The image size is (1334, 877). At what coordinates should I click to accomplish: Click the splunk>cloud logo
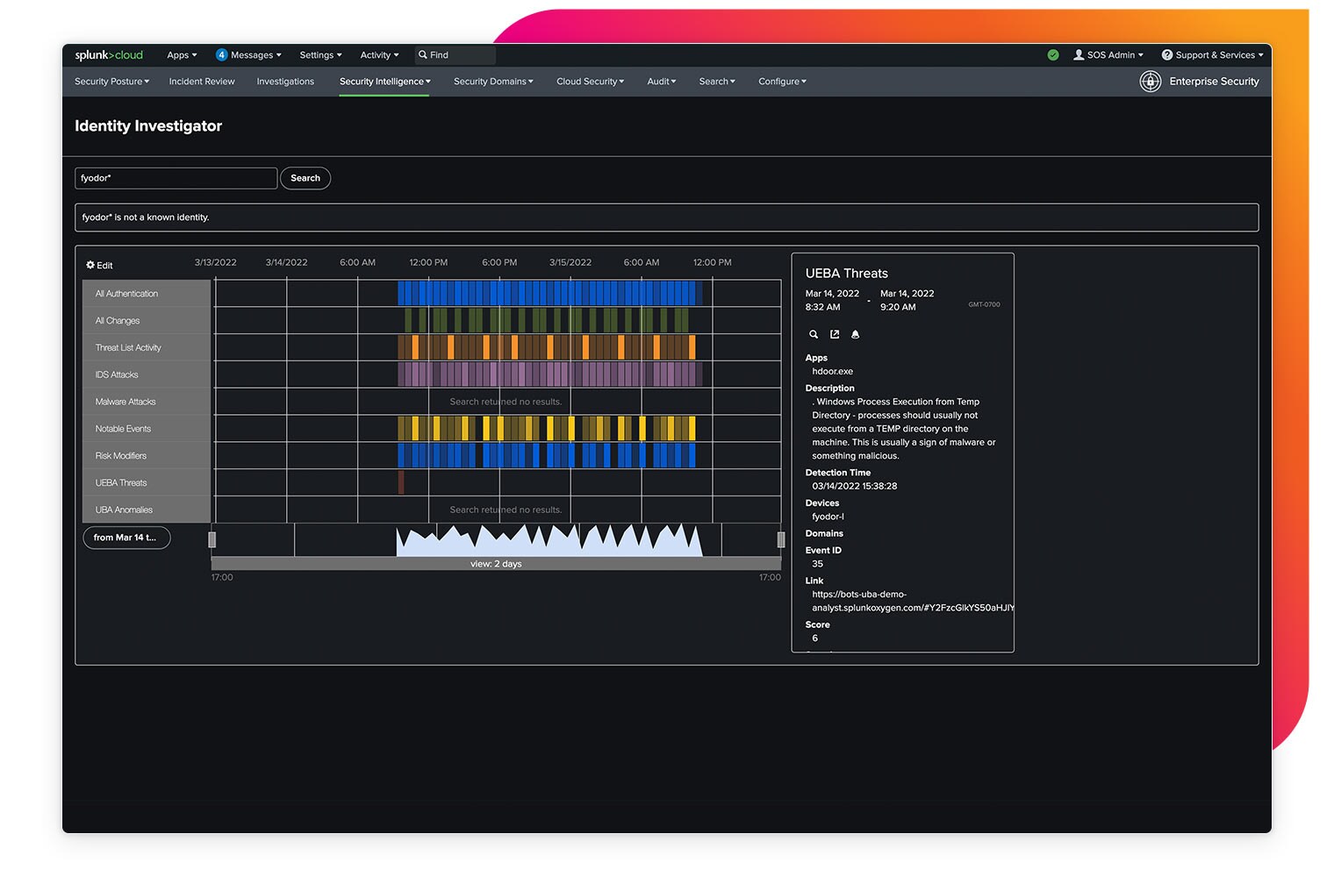tap(109, 55)
